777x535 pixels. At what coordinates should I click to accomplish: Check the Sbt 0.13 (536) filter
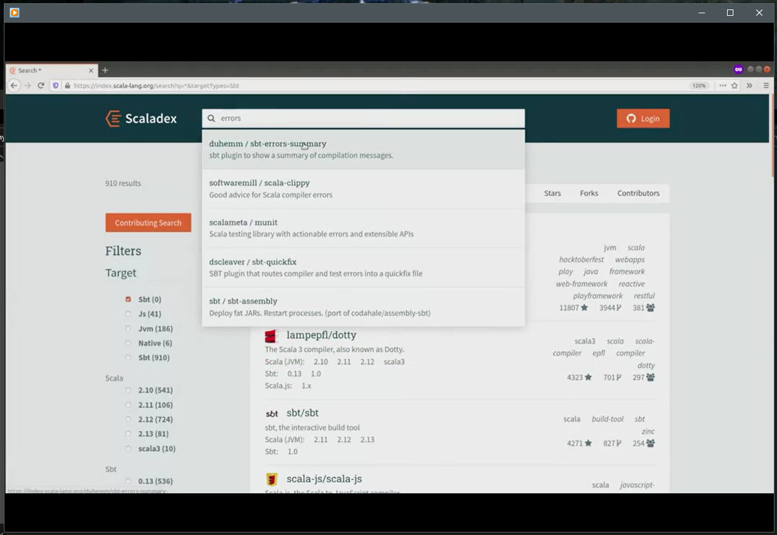pos(128,481)
